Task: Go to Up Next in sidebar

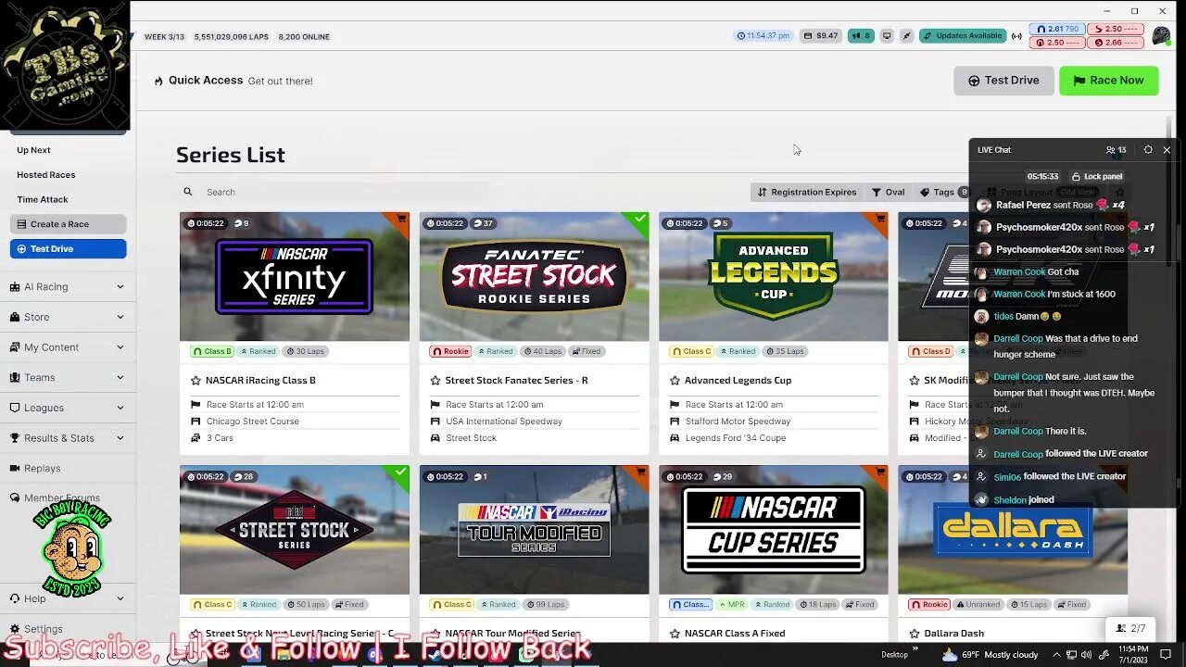Action: tap(33, 150)
